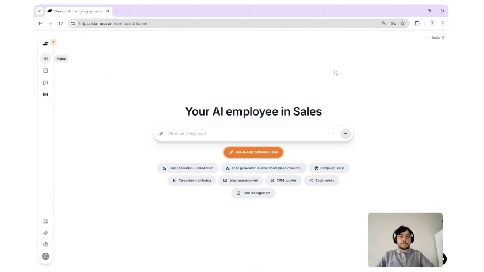Go back in browser history

40,23
